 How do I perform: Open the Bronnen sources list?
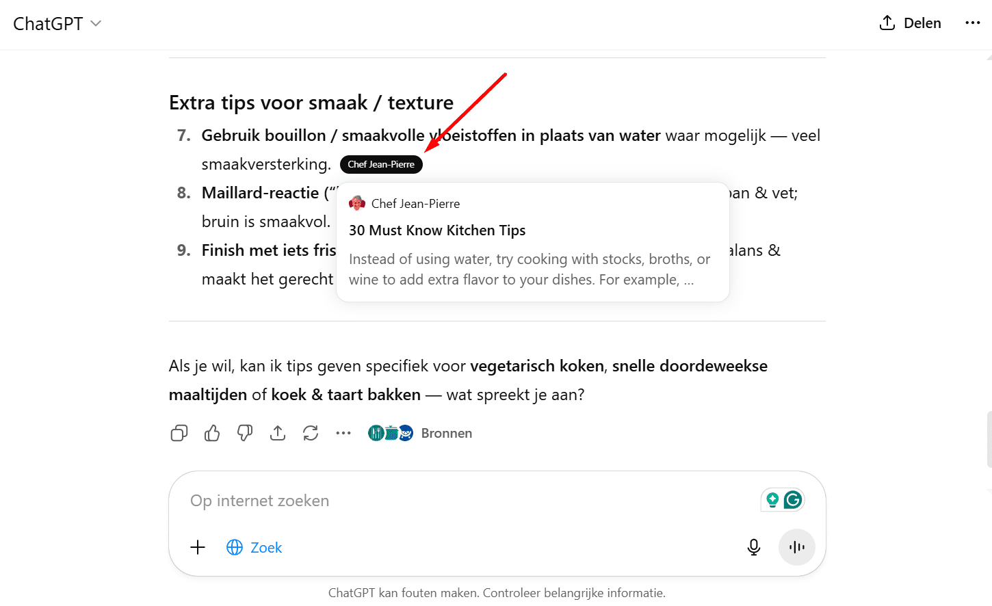coord(446,433)
